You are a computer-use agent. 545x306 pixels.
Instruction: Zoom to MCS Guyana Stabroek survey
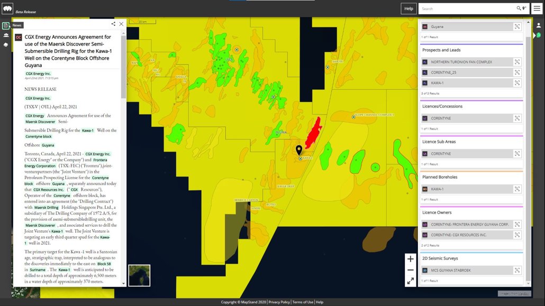517,270
